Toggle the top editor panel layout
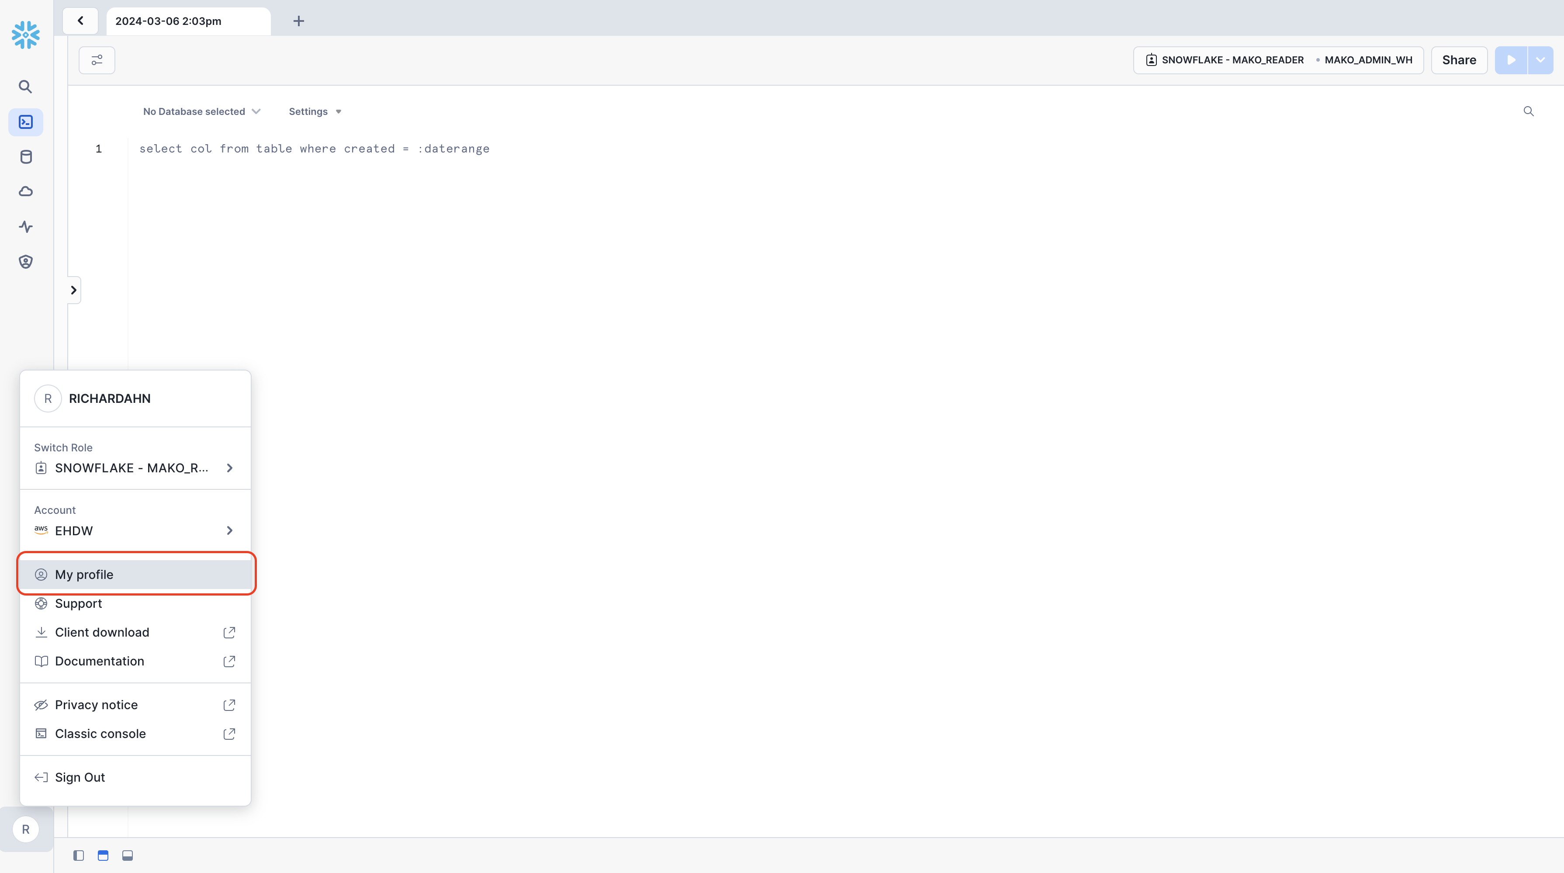 (103, 856)
